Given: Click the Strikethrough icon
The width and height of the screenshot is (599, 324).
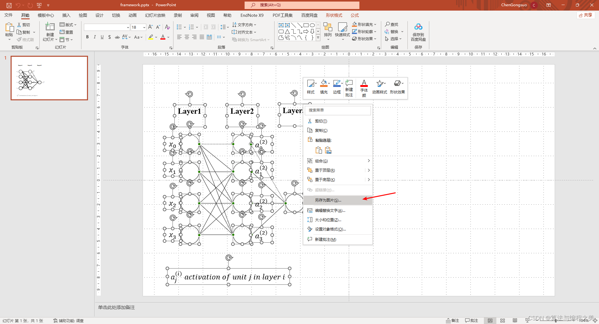Looking at the screenshot, I should 117,37.
